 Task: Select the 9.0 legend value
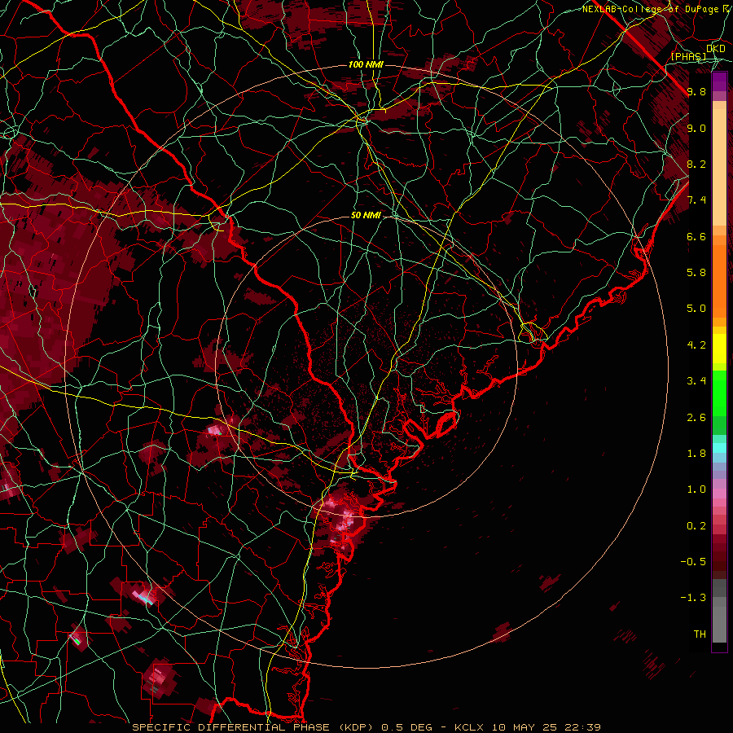696,128
